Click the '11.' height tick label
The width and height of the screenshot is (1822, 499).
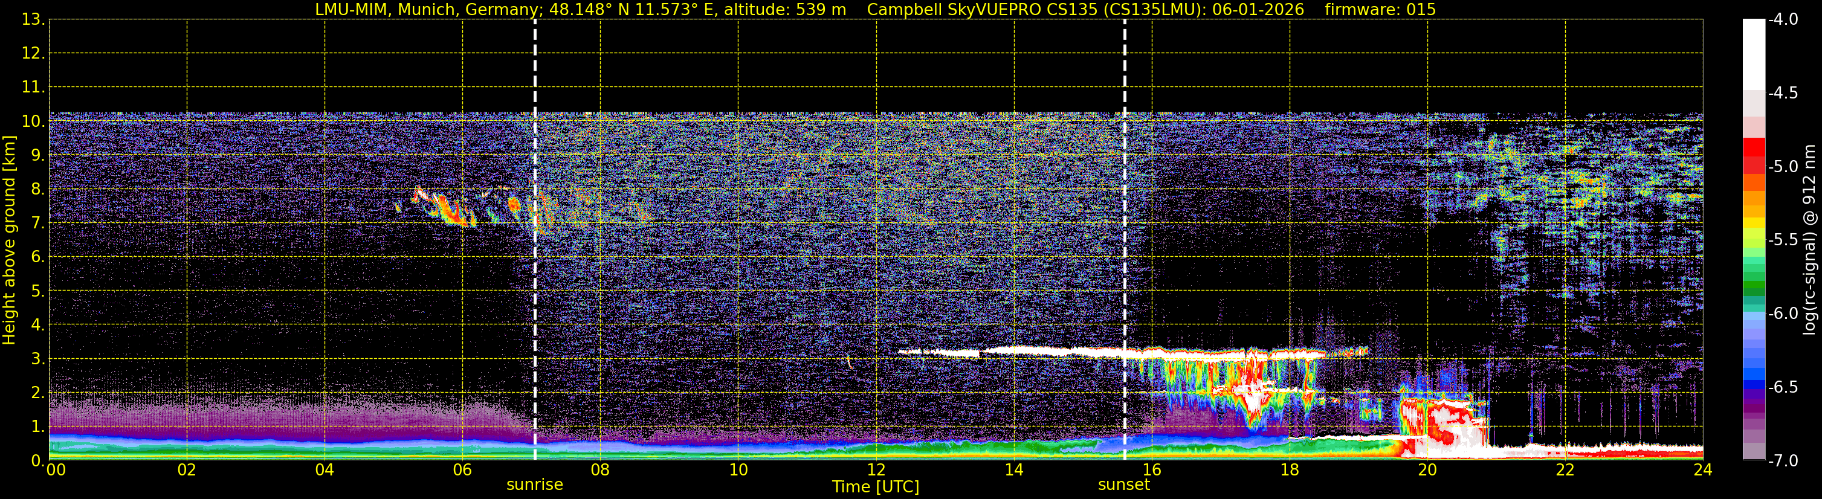tap(33, 88)
